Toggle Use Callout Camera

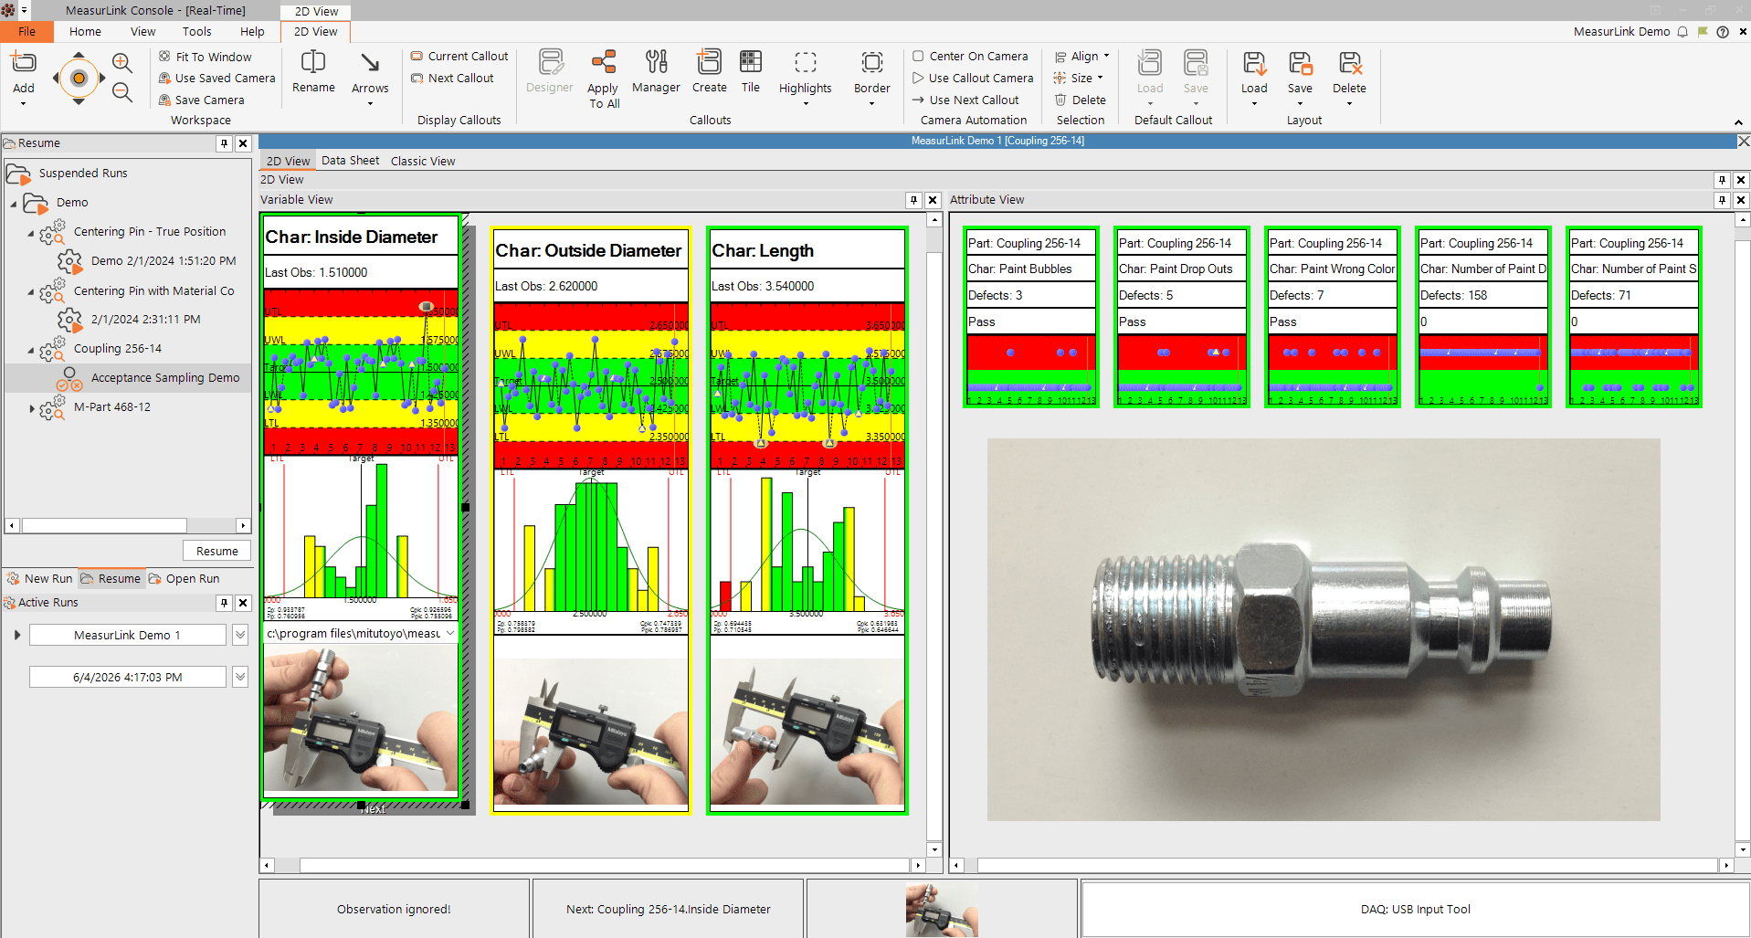pyautogui.click(x=973, y=79)
